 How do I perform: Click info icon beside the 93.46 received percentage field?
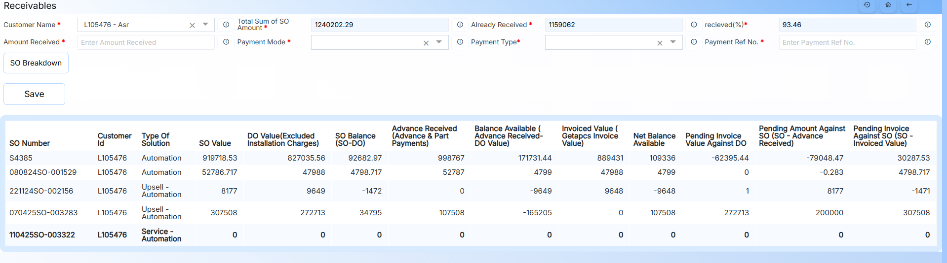pyautogui.click(x=927, y=25)
